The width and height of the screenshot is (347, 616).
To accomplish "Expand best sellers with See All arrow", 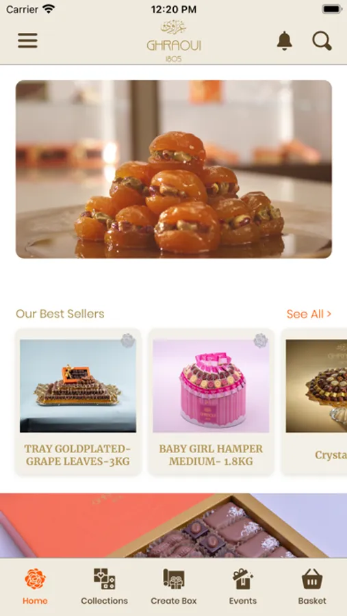I will coord(309,314).
